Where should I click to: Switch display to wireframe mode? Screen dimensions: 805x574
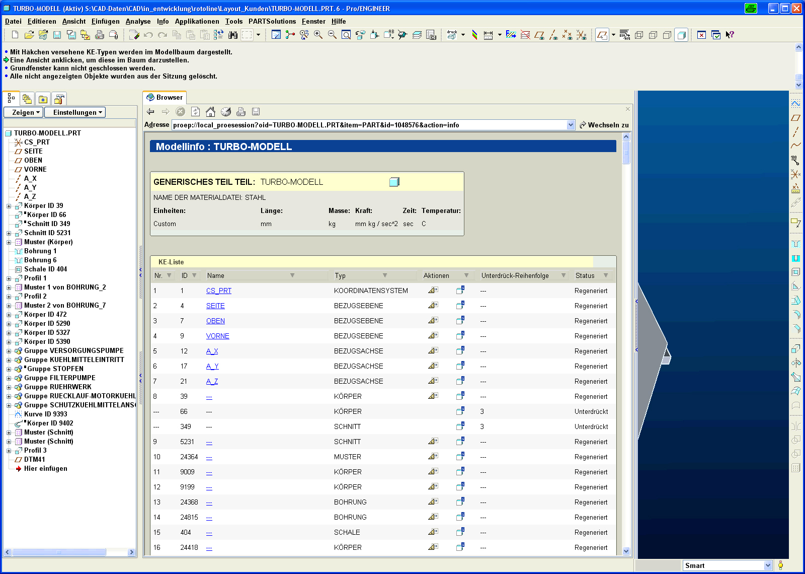[x=639, y=35]
